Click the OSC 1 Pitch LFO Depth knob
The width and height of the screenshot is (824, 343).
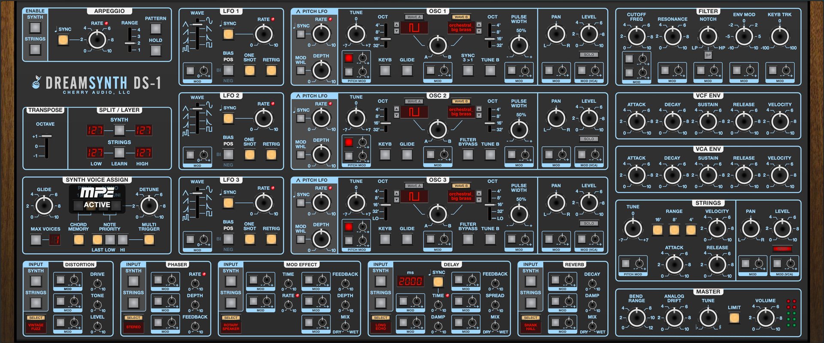(x=321, y=70)
